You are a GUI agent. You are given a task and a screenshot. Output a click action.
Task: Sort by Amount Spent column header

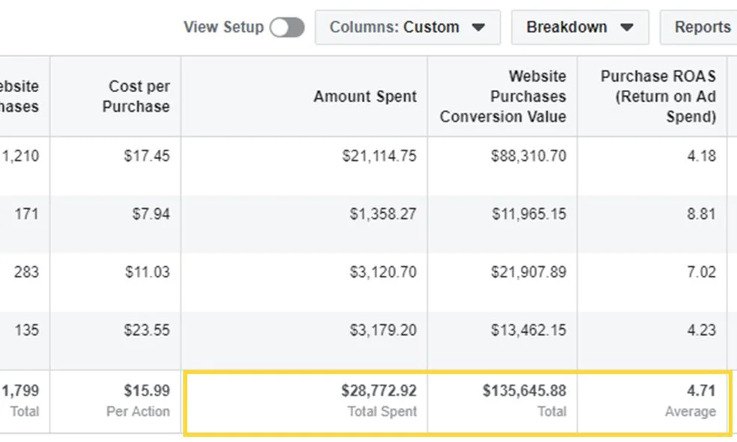(x=365, y=97)
